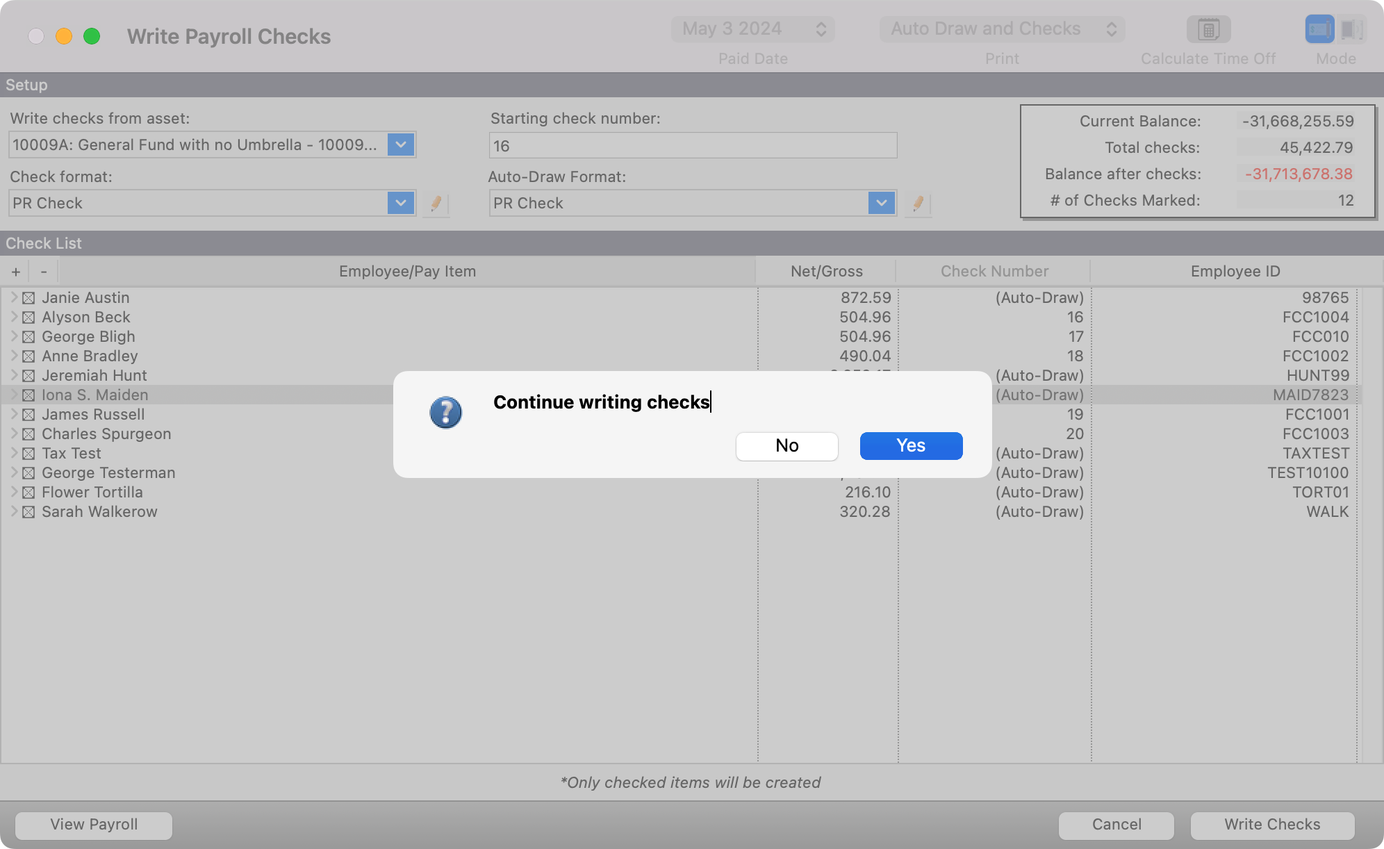Sort by Employee ID column header

[x=1235, y=272]
